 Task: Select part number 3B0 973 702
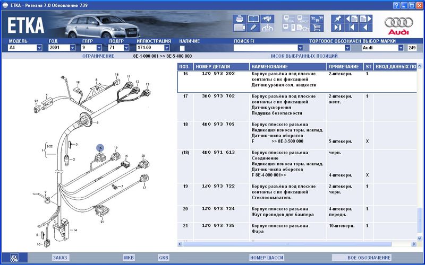click(218, 96)
